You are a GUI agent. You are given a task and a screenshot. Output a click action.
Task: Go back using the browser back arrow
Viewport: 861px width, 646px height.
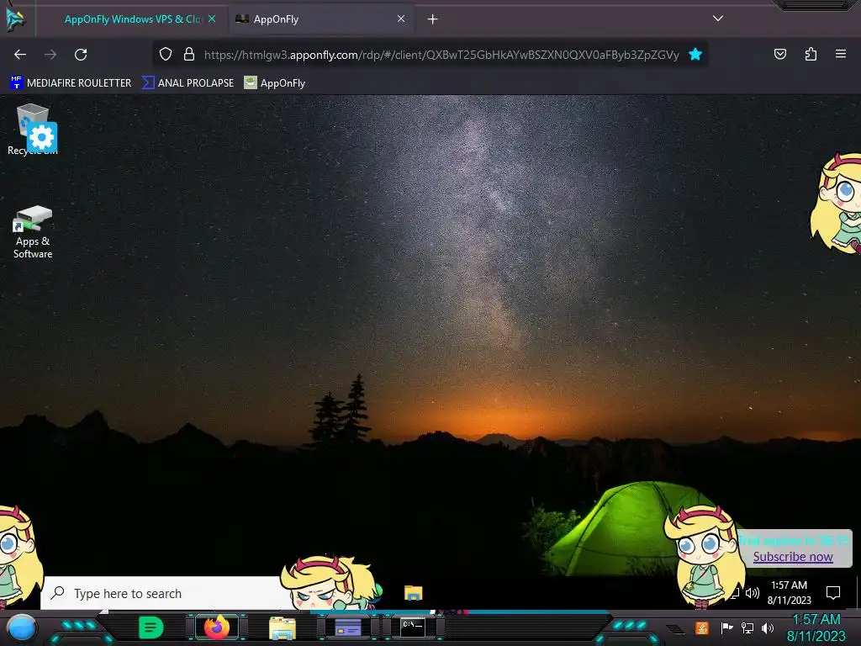coord(20,55)
